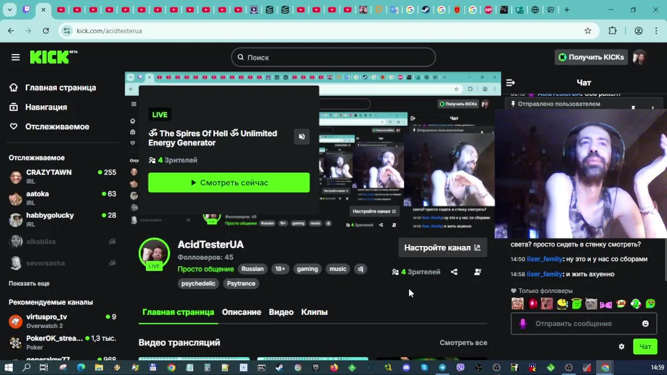Open offline seversasha channel
667x375 pixels.
pos(63,263)
